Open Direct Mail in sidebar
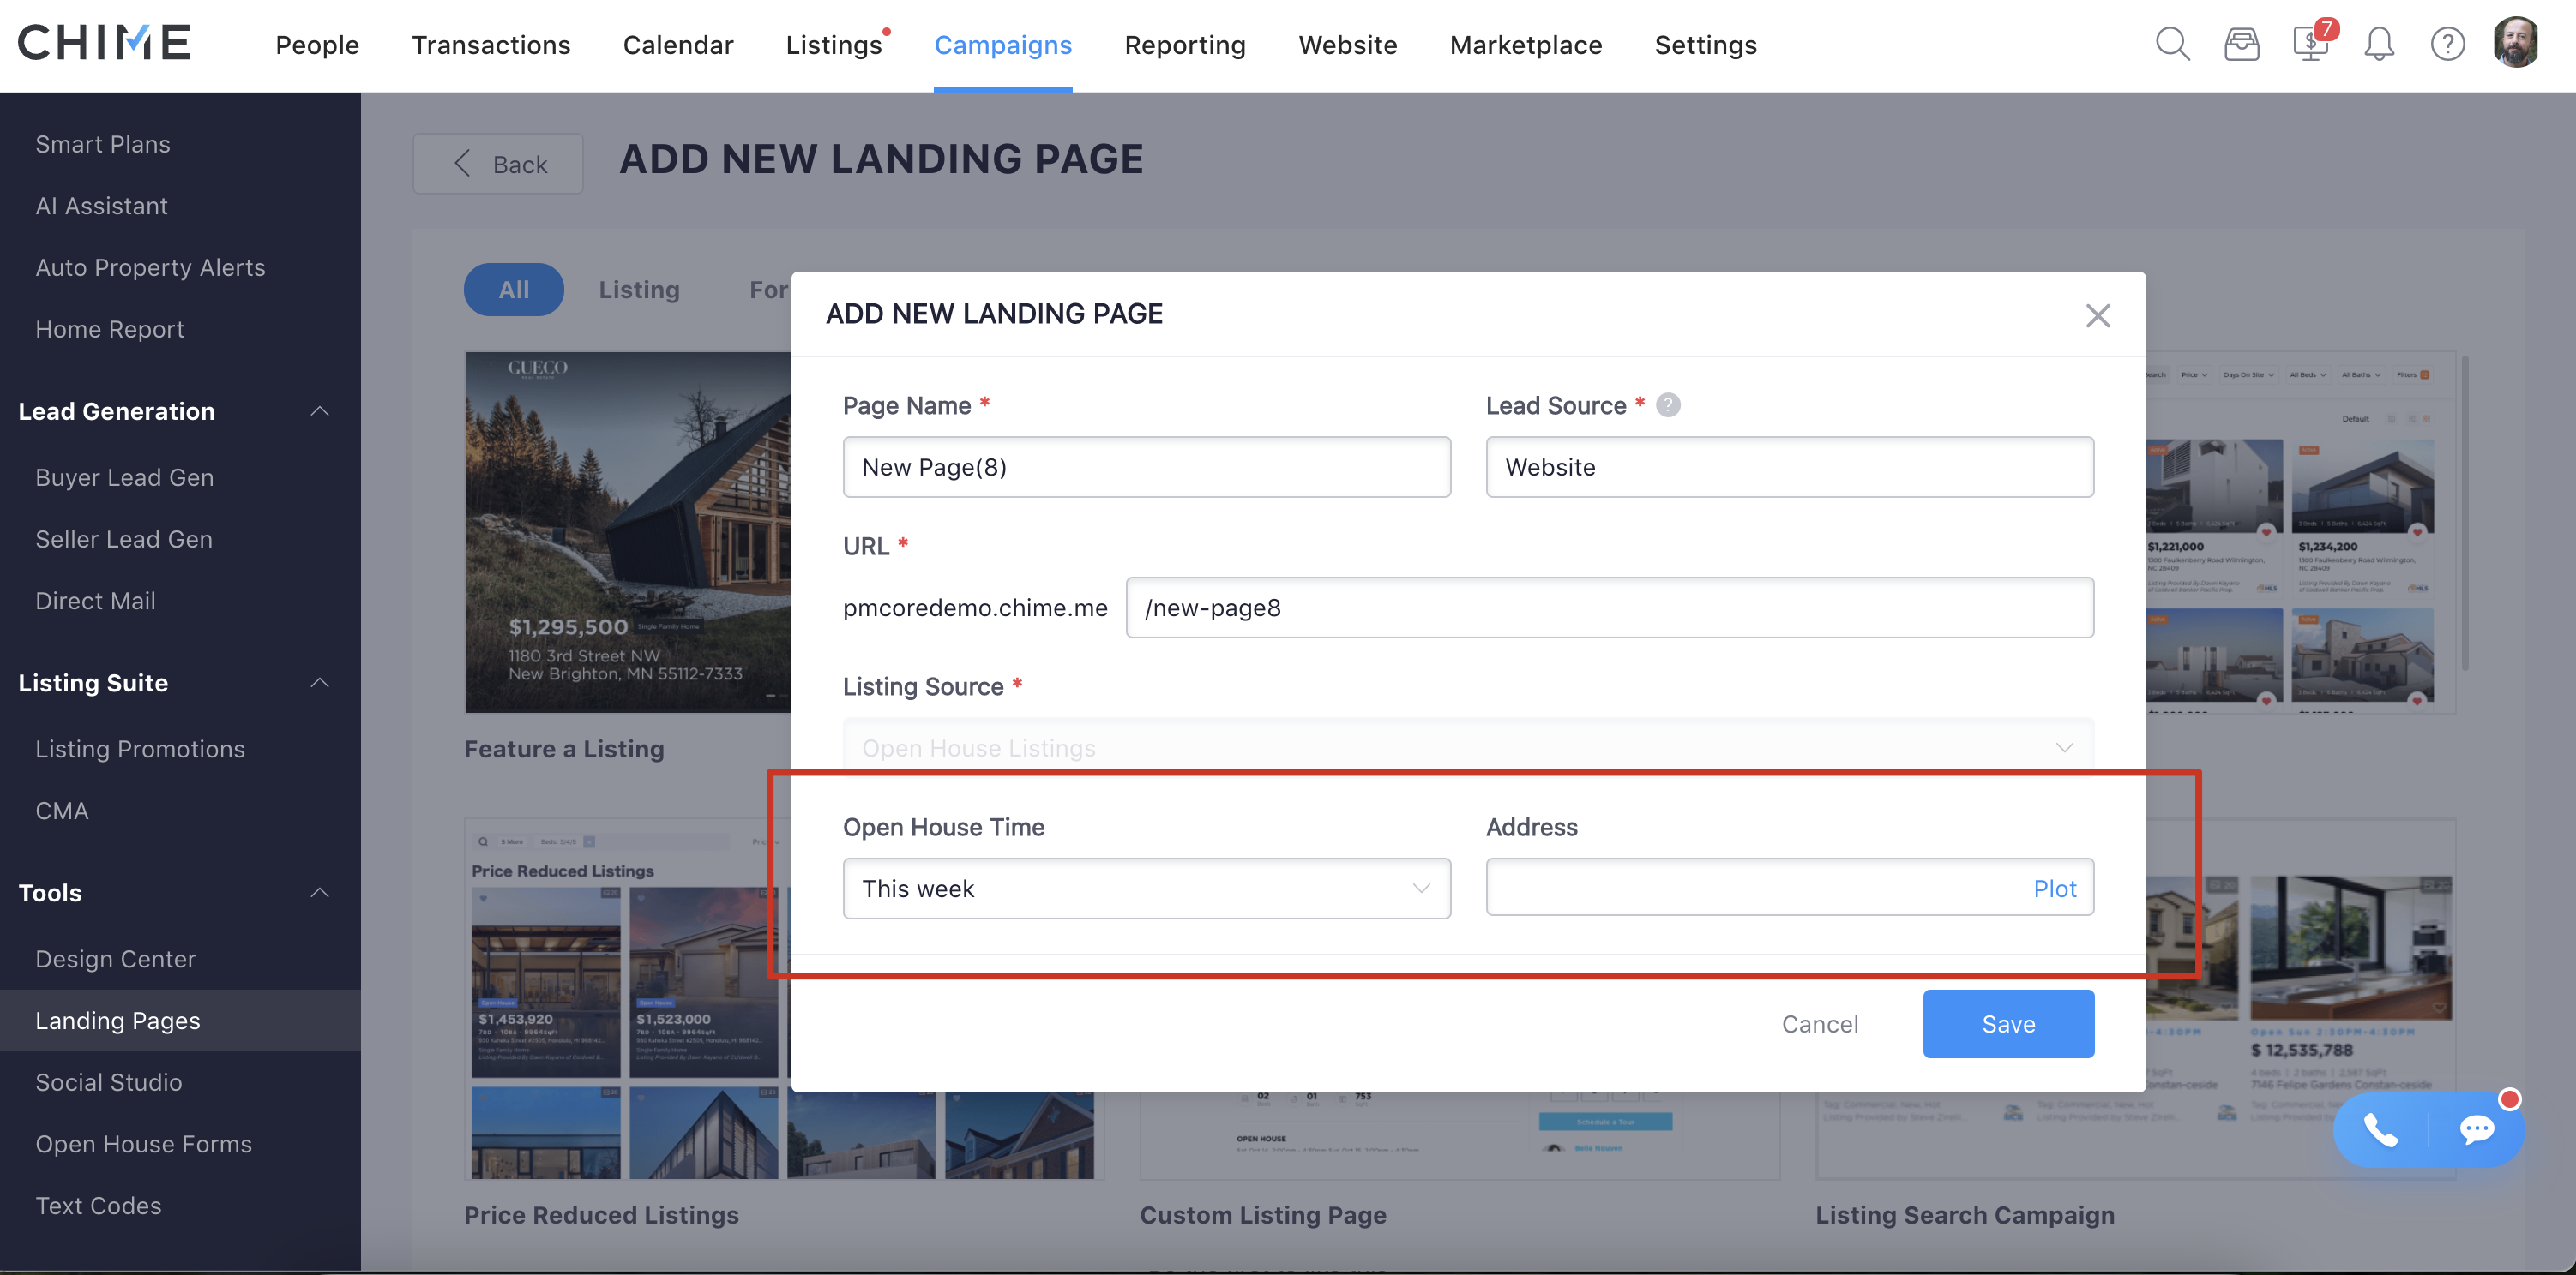2576x1275 pixels. pyautogui.click(x=95, y=602)
